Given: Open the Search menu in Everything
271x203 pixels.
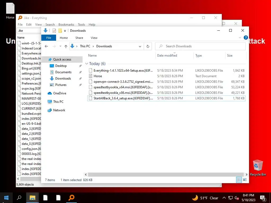Looking at the screenshot, I should [x=50, y=25].
